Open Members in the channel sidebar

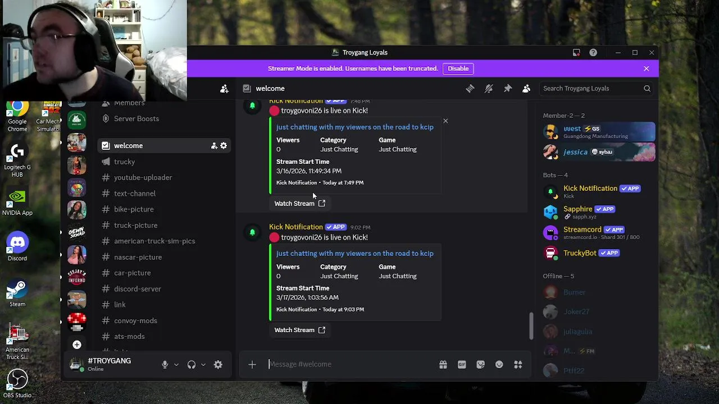163,103
